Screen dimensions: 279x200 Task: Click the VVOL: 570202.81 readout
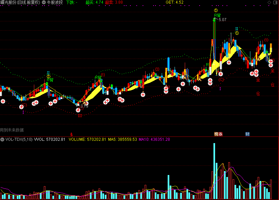(x=50, y=139)
